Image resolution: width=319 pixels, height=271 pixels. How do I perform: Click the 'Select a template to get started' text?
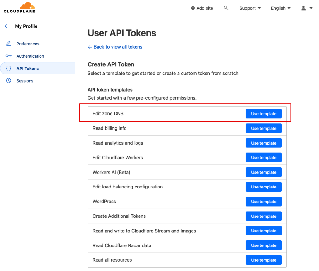point(163,74)
